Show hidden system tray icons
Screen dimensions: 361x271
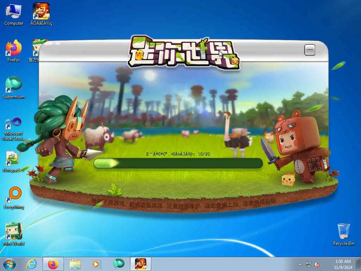(300, 265)
